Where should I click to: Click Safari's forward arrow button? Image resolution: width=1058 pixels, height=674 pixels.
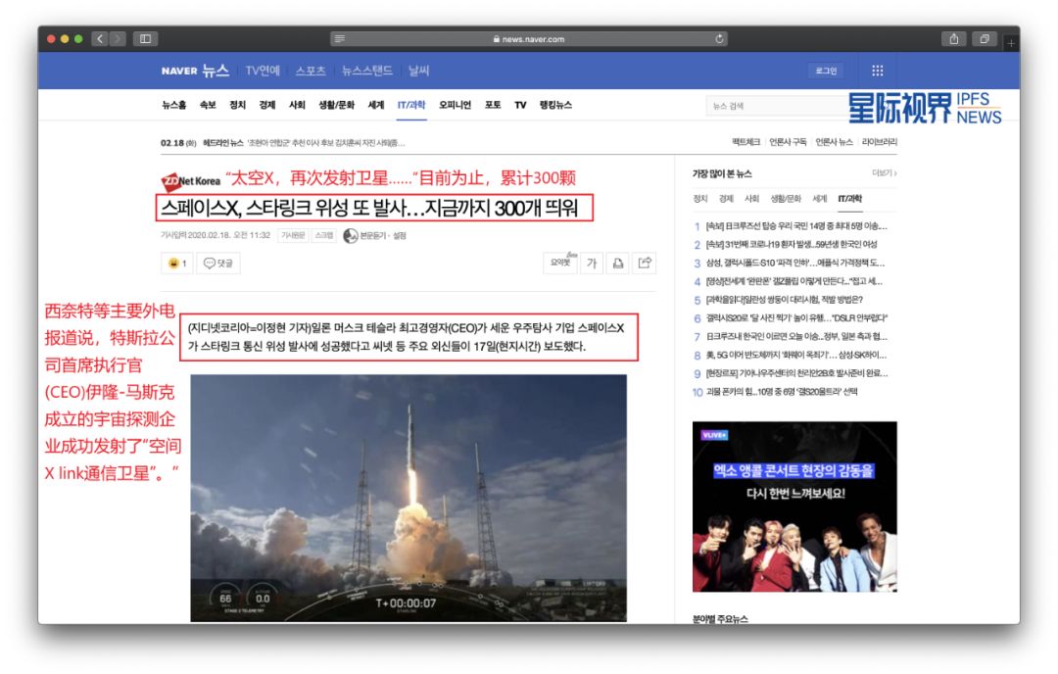pyautogui.click(x=118, y=39)
